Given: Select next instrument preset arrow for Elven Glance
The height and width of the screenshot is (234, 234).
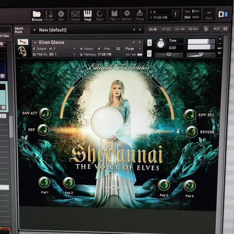Looking at the screenshot, I should (140, 42).
